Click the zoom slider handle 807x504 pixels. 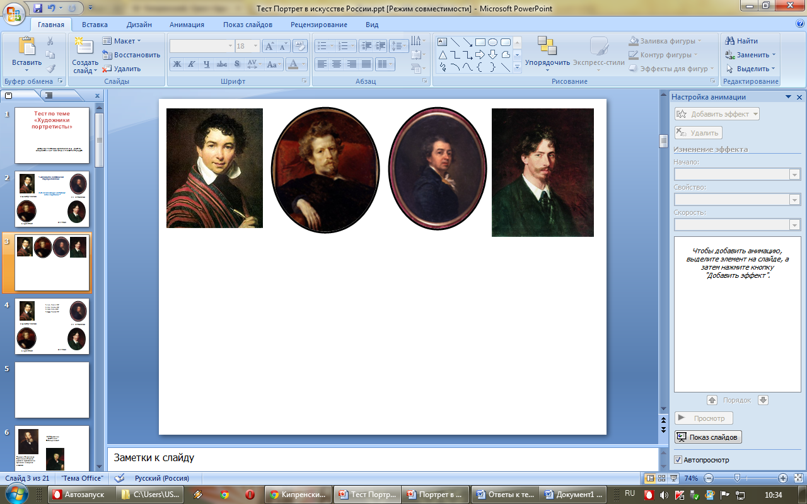(736, 478)
